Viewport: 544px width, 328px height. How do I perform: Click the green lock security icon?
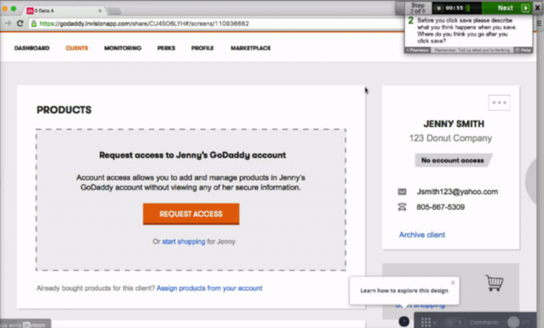[x=34, y=23]
